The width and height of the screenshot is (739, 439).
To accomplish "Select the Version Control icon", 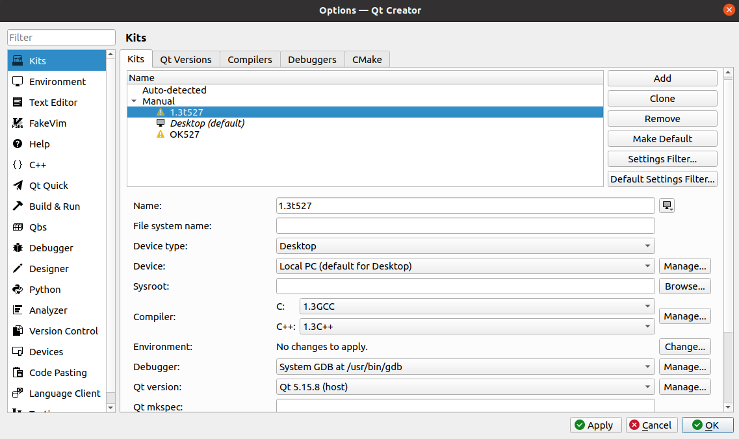I will (18, 331).
